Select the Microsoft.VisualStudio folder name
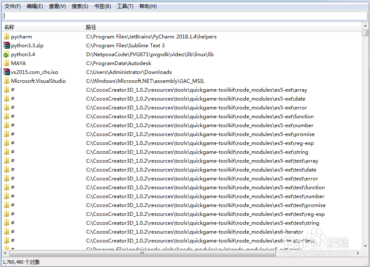Viewport: 370px width, 267px height. [x=38, y=81]
